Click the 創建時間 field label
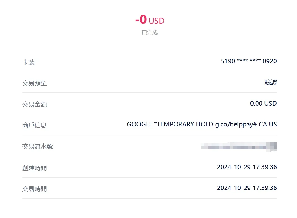The height and width of the screenshot is (218, 297). pyautogui.click(x=34, y=168)
